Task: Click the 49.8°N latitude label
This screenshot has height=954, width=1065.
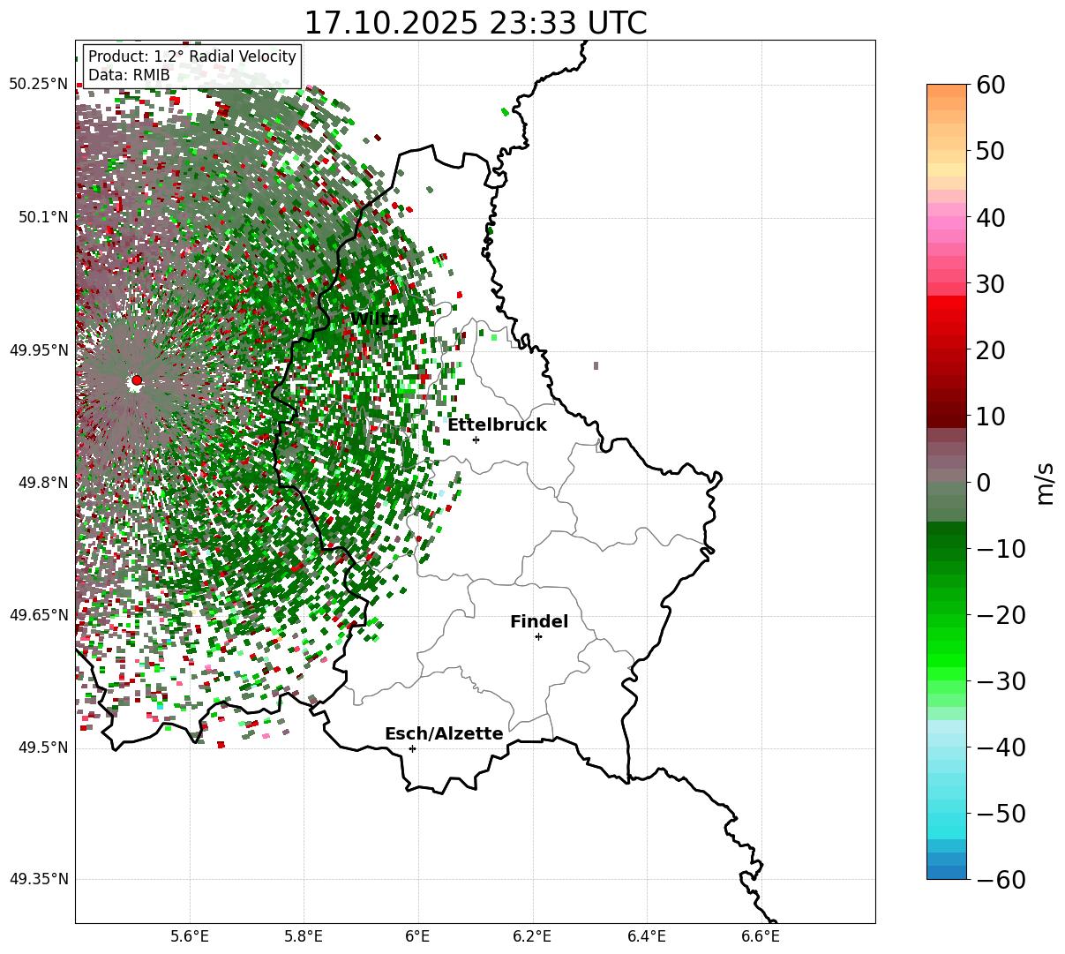Action: (41, 483)
